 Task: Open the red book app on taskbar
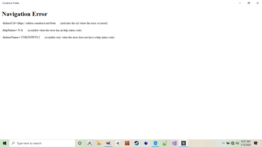pos(127,143)
